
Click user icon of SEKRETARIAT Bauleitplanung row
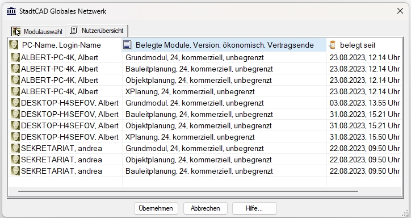point(15,171)
